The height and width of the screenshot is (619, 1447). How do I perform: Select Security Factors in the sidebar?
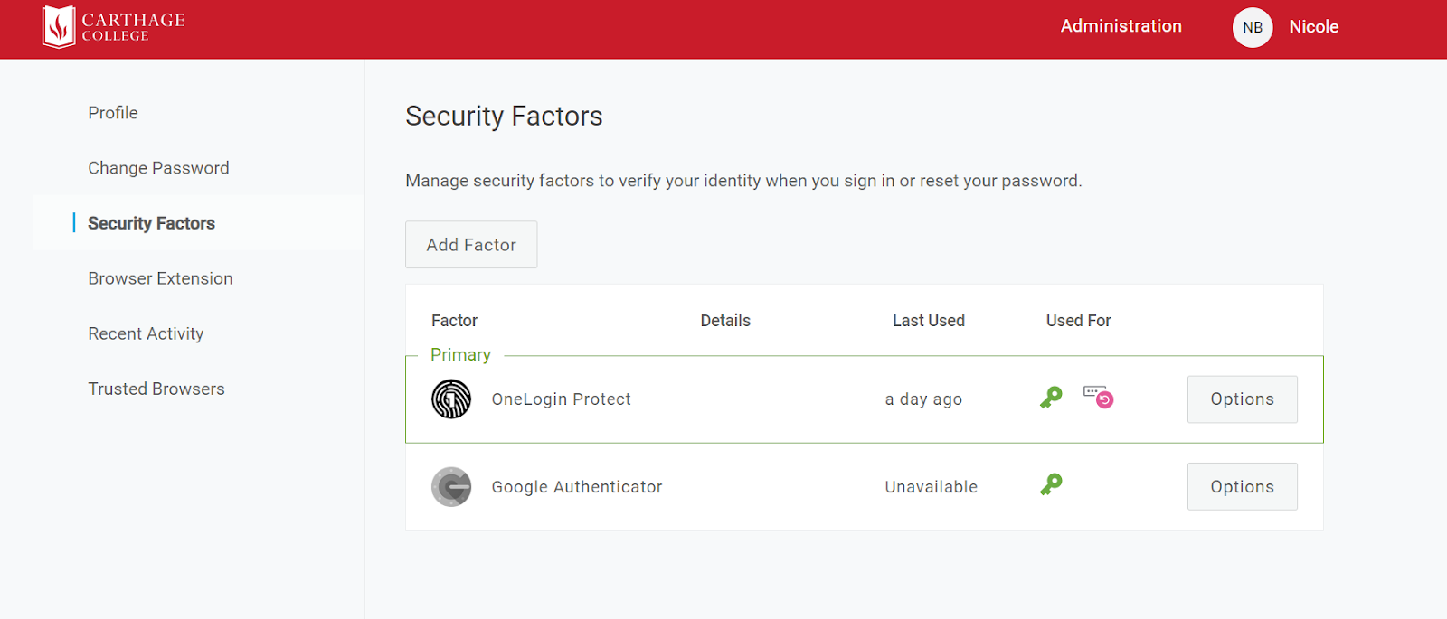[151, 223]
